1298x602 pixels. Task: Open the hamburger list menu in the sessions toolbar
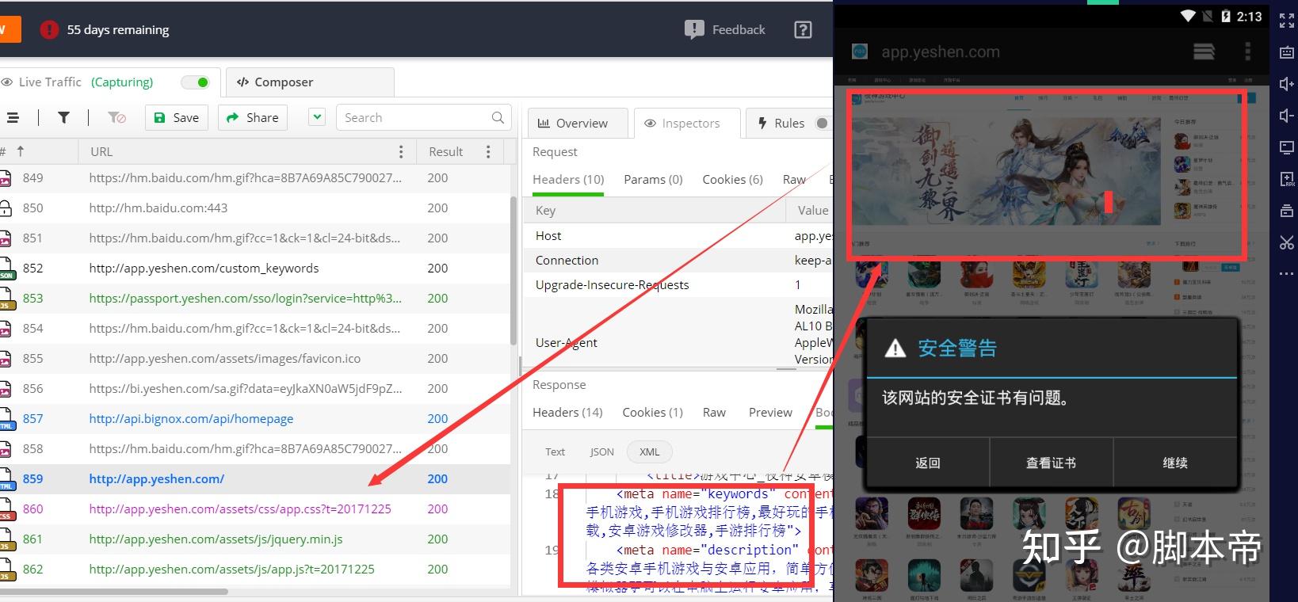coord(13,117)
